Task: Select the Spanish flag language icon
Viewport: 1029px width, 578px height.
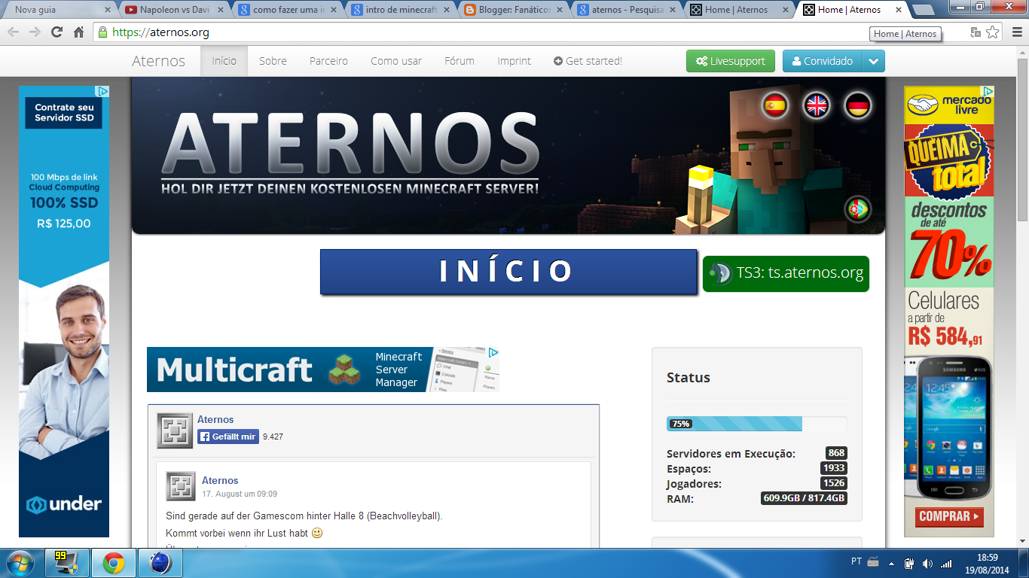Action: [x=775, y=105]
